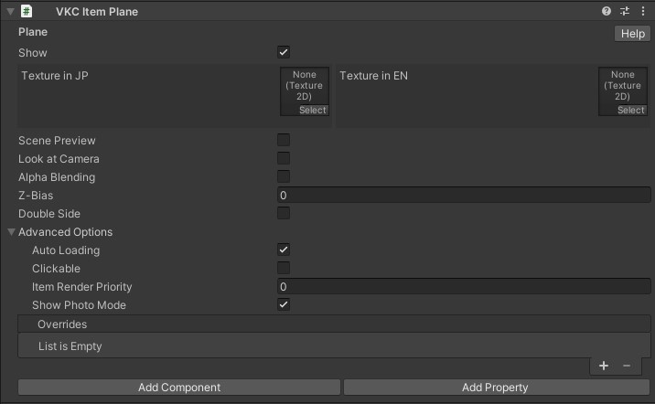Image resolution: width=655 pixels, height=404 pixels.
Task: Open component three-dot context menu
Action: [x=642, y=12]
